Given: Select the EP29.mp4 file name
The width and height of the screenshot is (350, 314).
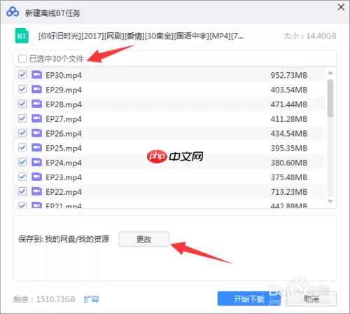Looking at the screenshot, I should click(x=64, y=90).
